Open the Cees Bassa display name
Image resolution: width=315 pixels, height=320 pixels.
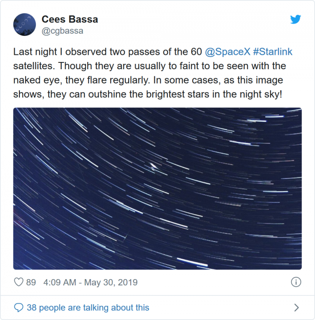click(70, 19)
